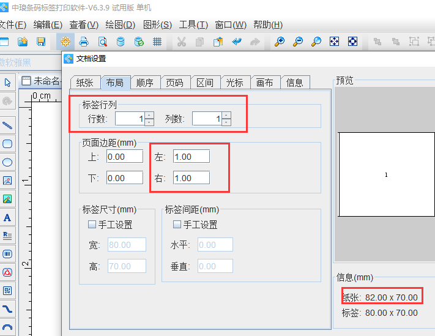Select the curve line tool

coord(7,309)
